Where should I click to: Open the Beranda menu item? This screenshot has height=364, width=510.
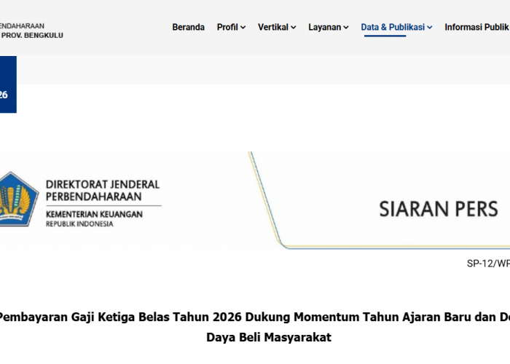(188, 28)
